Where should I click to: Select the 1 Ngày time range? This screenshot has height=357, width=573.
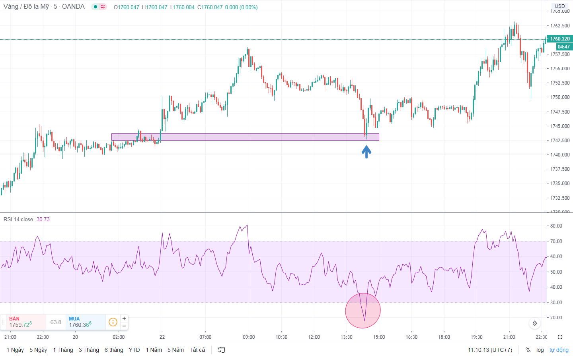[x=15, y=350]
